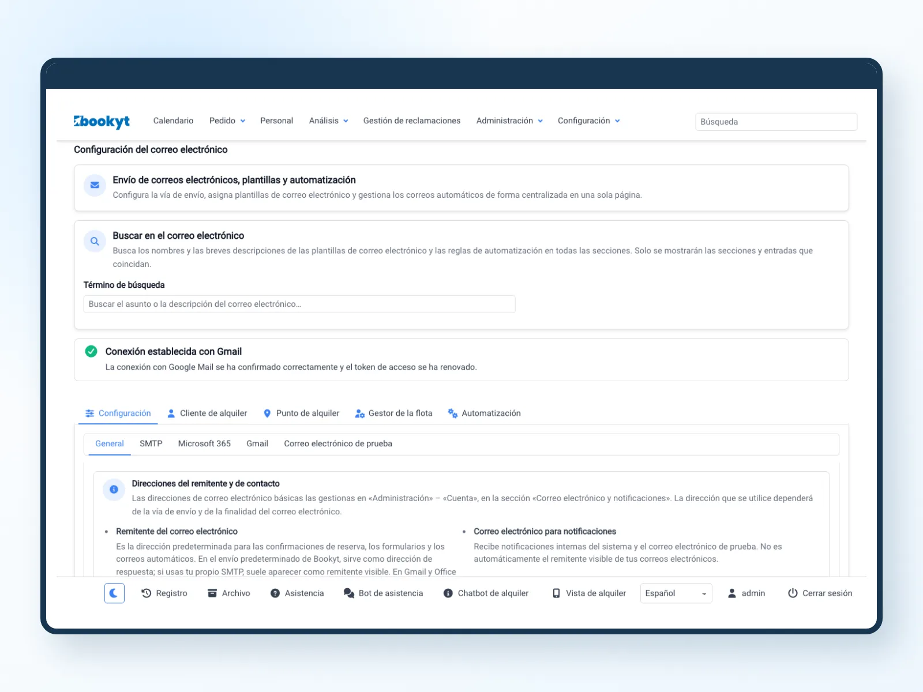This screenshot has height=692, width=923.
Task: Click the Término de búsqueda input
Action: 299,304
